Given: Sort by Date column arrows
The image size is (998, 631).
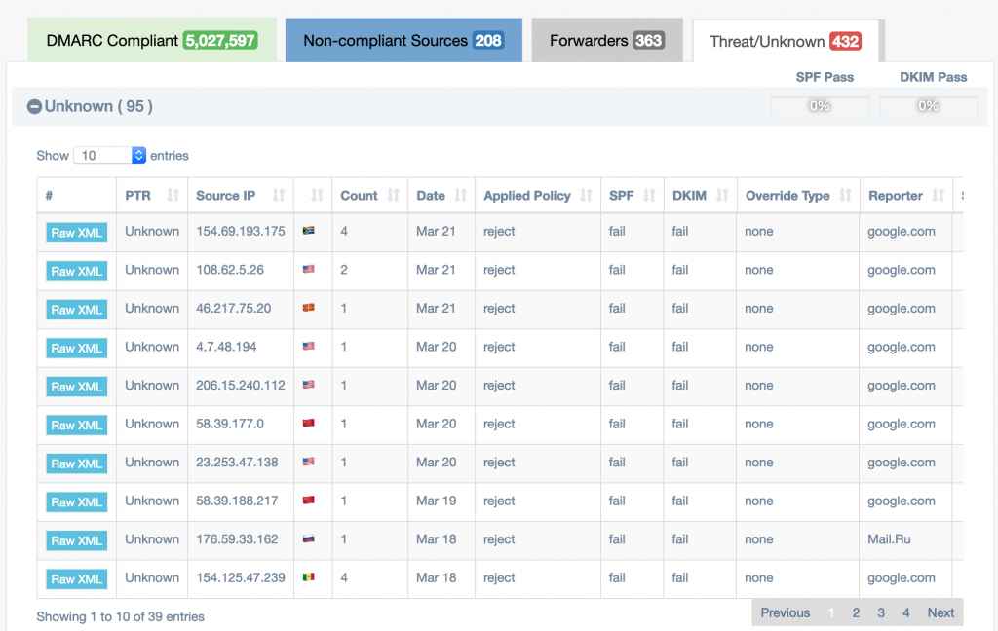Looking at the screenshot, I should (x=460, y=196).
